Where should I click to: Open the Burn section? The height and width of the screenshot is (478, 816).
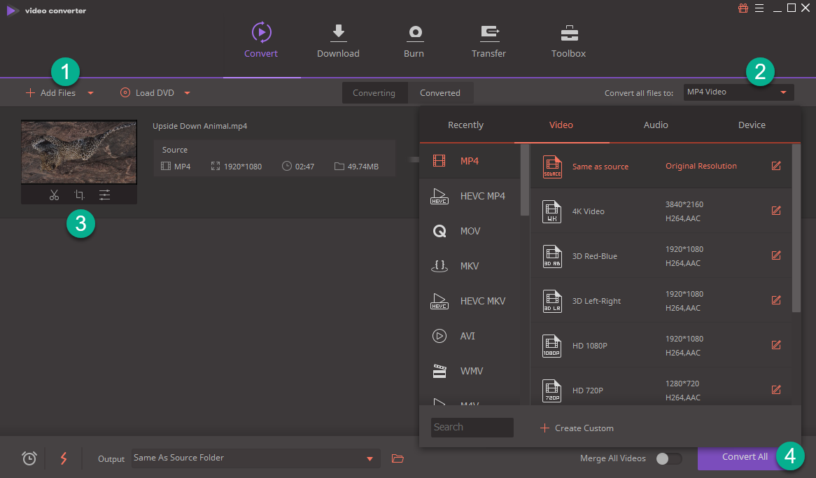pos(414,41)
